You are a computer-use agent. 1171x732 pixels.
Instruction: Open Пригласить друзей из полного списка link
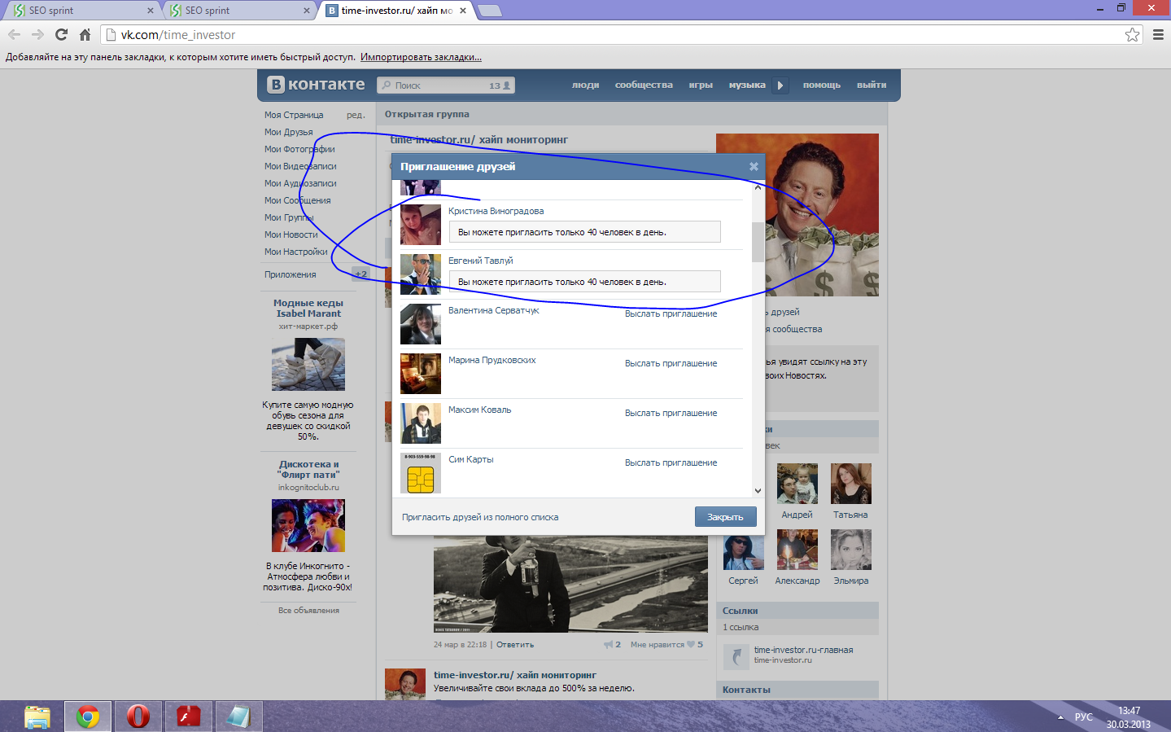point(480,518)
